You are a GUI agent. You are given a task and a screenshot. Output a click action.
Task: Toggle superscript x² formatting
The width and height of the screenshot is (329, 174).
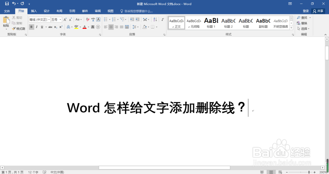[x=61, y=27]
